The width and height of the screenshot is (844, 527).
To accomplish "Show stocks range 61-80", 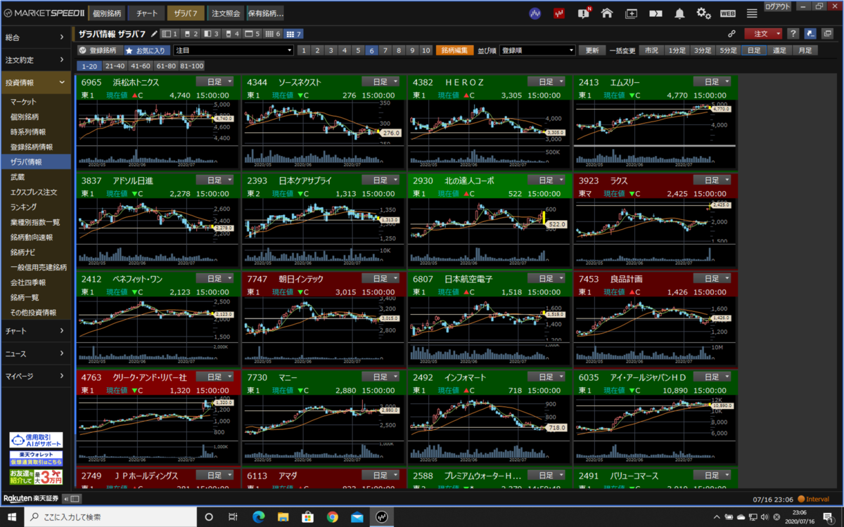I will (x=166, y=66).
